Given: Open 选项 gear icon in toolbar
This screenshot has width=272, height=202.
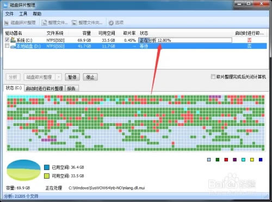Looking at the screenshot, I should point(111,23).
